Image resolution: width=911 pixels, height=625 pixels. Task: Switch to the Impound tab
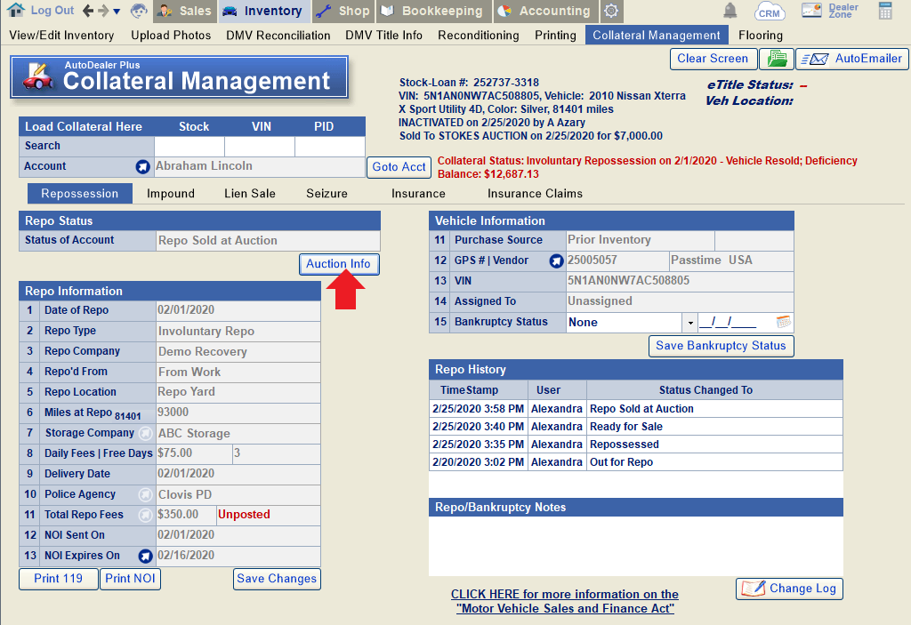pyautogui.click(x=171, y=193)
